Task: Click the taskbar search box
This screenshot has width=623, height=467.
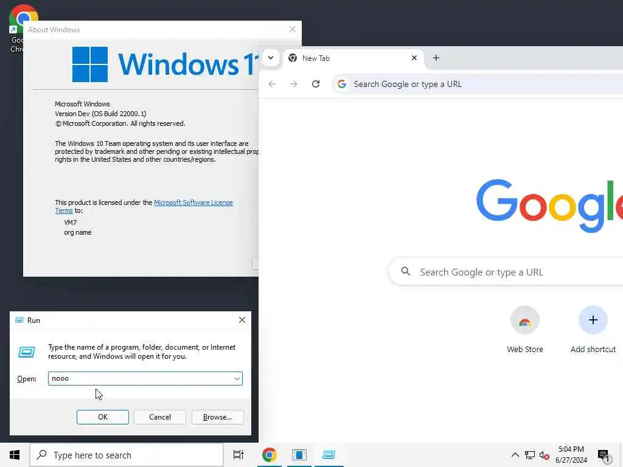Action: coord(127,455)
